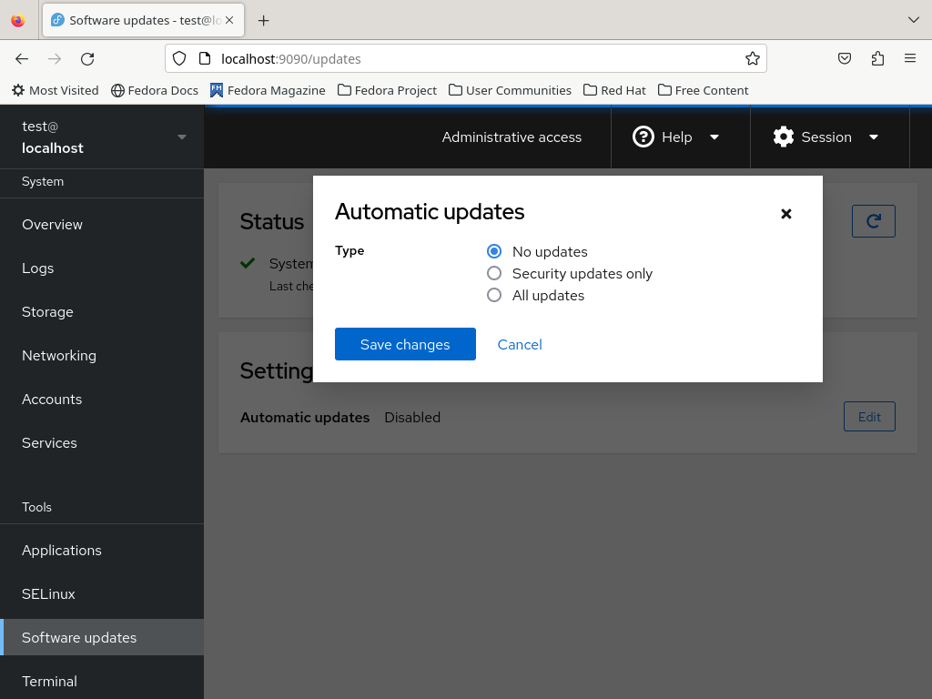
Task: Open Most Visited bookmarks
Action: click(56, 90)
